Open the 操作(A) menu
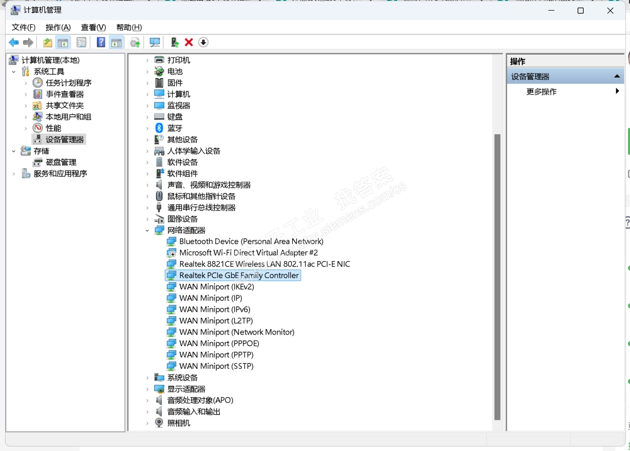The height and width of the screenshot is (451, 630). coord(58,27)
